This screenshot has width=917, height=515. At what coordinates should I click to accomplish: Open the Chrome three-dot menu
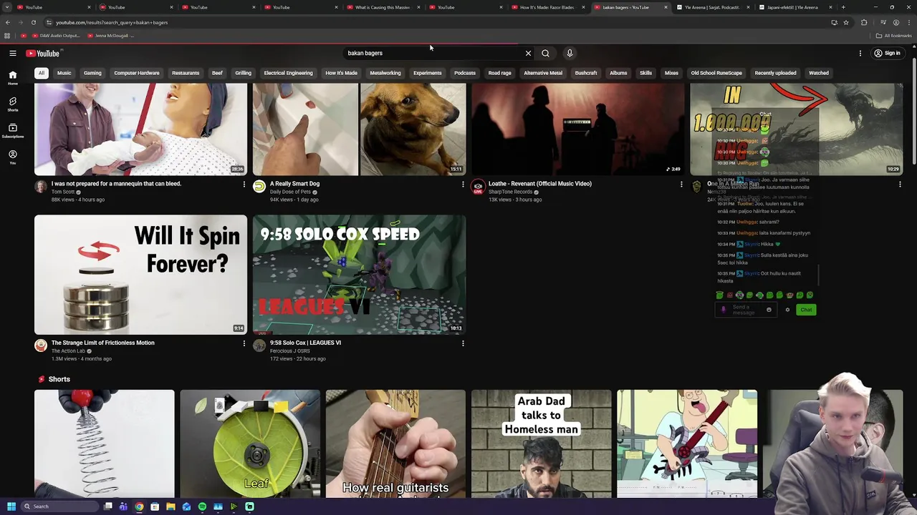tap(909, 22)
